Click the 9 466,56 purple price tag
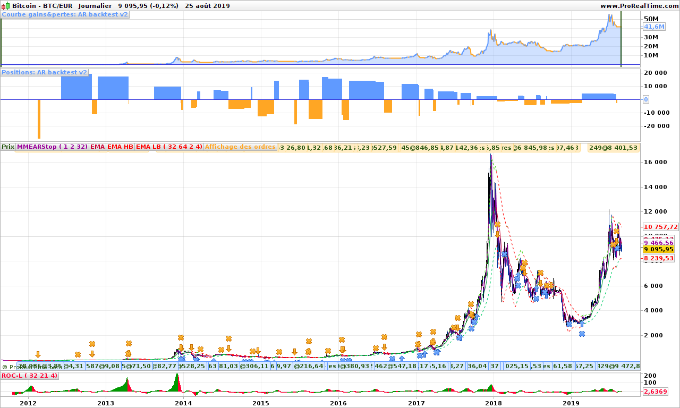This screenshot has width=680, height=408. click(x=659, y=243)
